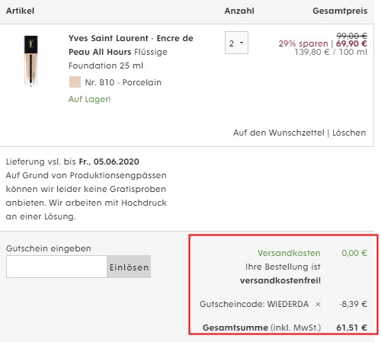The image size is (381, 342).
Task: Click the Nr. B10 - Porcelain shade label
Action: point(123,82)
